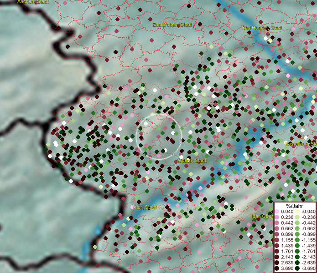Viewport: 317px width, 273px height.
Task: Click the legend value '-0.236'
Action: tap(308, 217)
